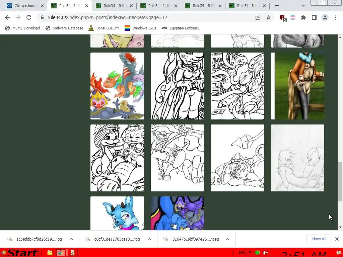
Task: Close the Old versions tab
Action: tap(42, 6)
